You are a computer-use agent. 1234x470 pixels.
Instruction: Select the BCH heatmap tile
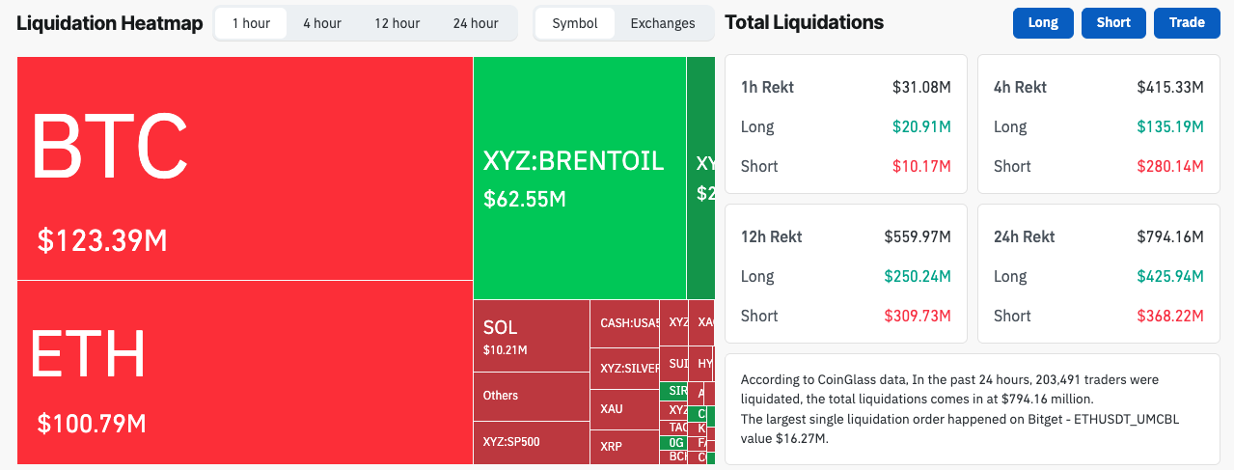(673, 457)
